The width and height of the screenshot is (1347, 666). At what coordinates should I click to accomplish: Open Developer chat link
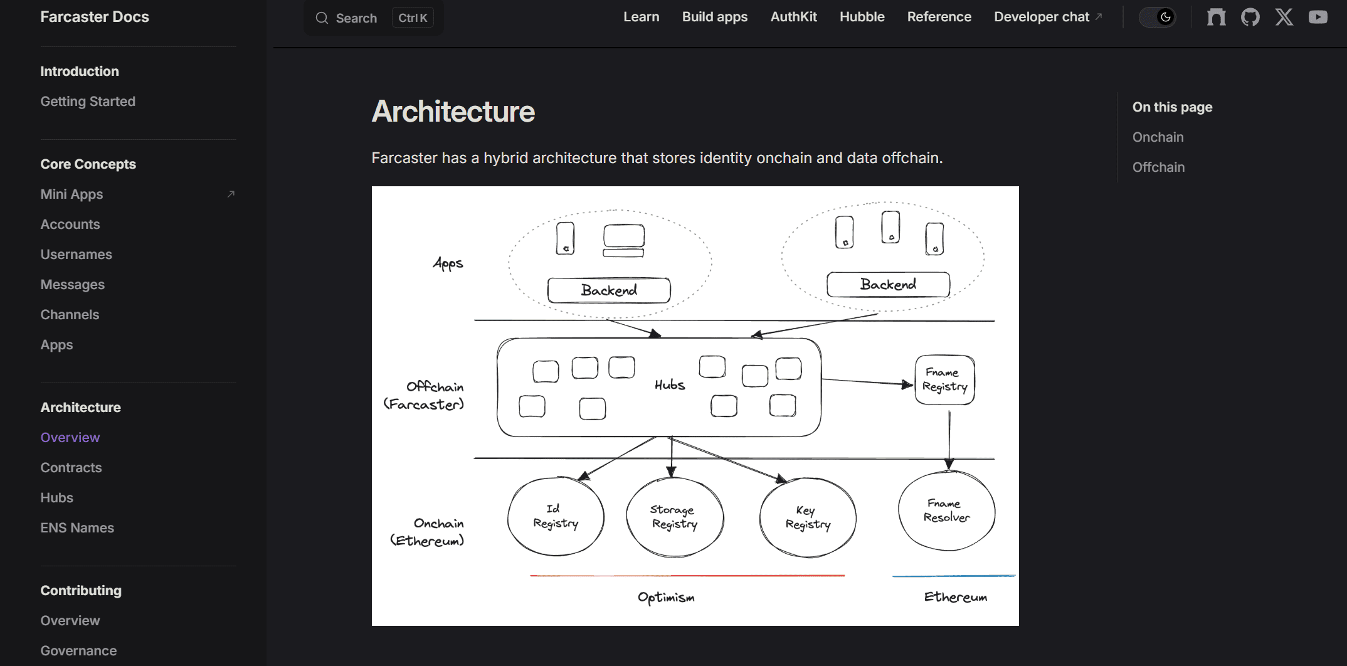[x=1047, y=17]
